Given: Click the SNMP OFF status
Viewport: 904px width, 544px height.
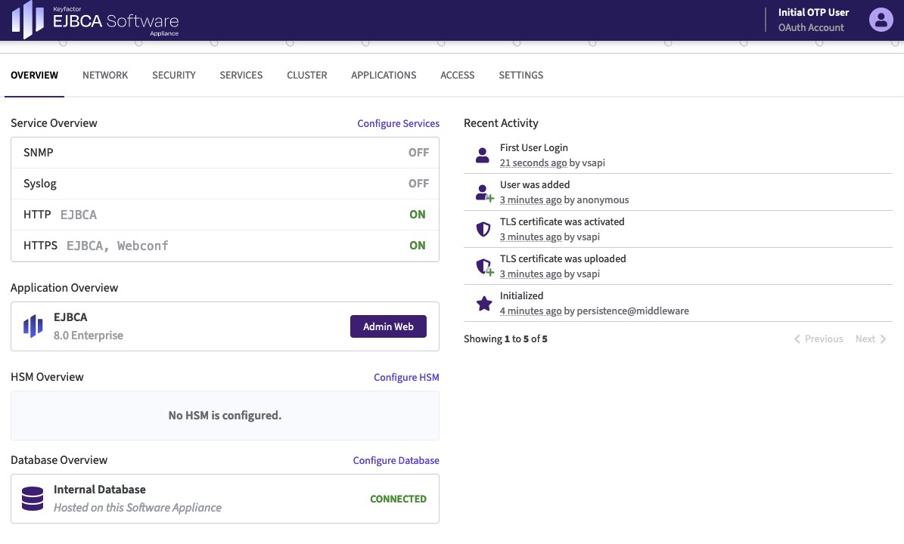Looking at the screenshot, I should 418,153.
